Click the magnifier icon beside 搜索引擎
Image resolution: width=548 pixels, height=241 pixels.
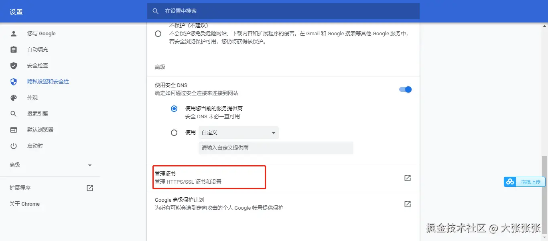pyautogui.click(x=14, y=114)
